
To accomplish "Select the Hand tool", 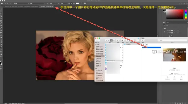I will (x=1, y=54).
